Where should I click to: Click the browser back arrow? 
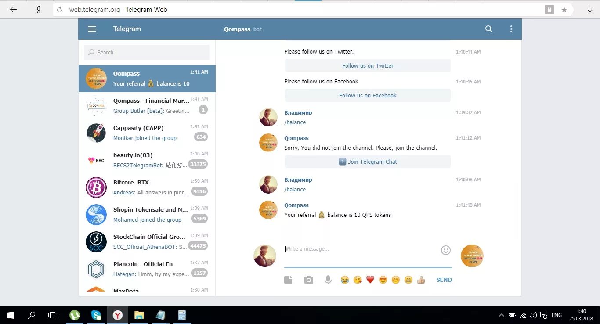[14, 10]
